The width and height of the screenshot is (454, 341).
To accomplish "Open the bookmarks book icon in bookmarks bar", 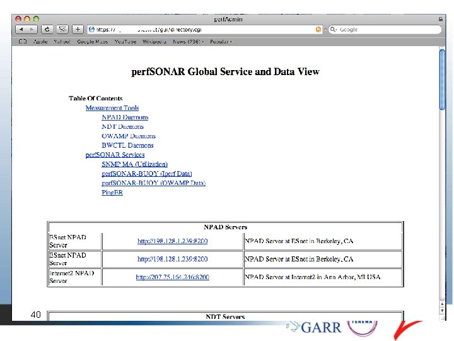I will pos(23,42).
